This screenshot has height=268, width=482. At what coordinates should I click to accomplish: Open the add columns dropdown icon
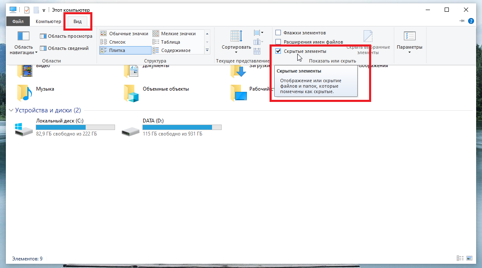pos(258,42)
